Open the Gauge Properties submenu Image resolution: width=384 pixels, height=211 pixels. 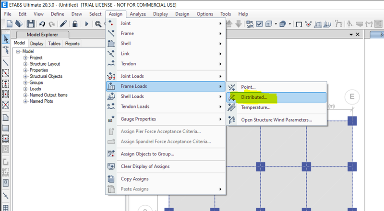(166, 119)
